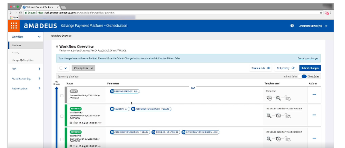Click the lock icon in the third rule row
The width and height of the screenshot is (345, 148).
[288, 139]
